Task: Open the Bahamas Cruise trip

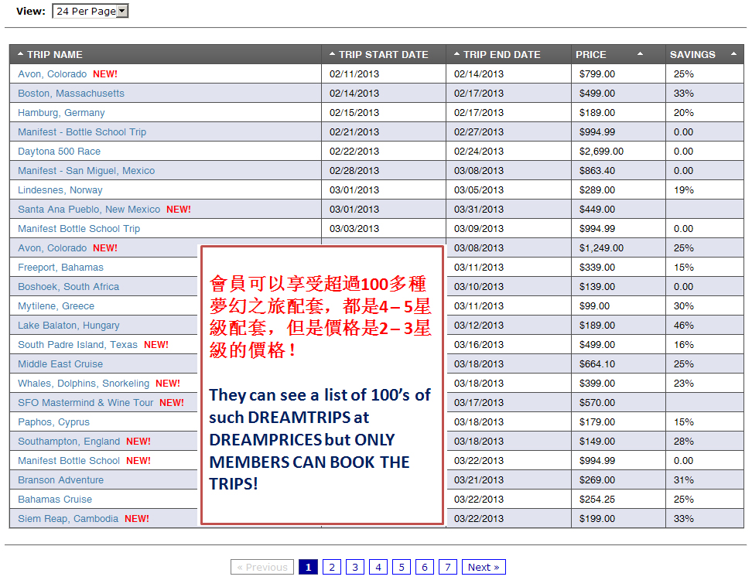Action: (54, 499)
